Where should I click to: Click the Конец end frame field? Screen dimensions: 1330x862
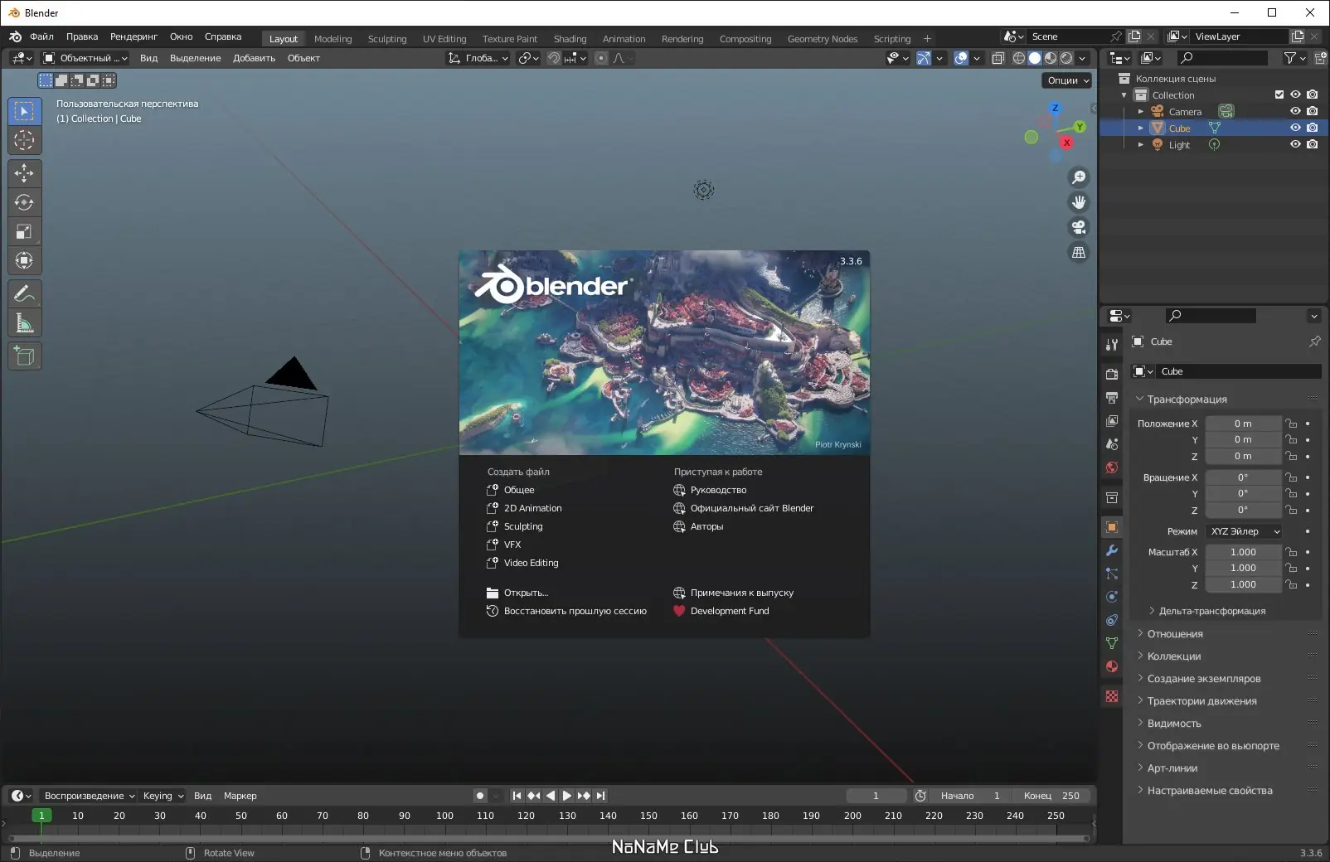pos(1051,796)
